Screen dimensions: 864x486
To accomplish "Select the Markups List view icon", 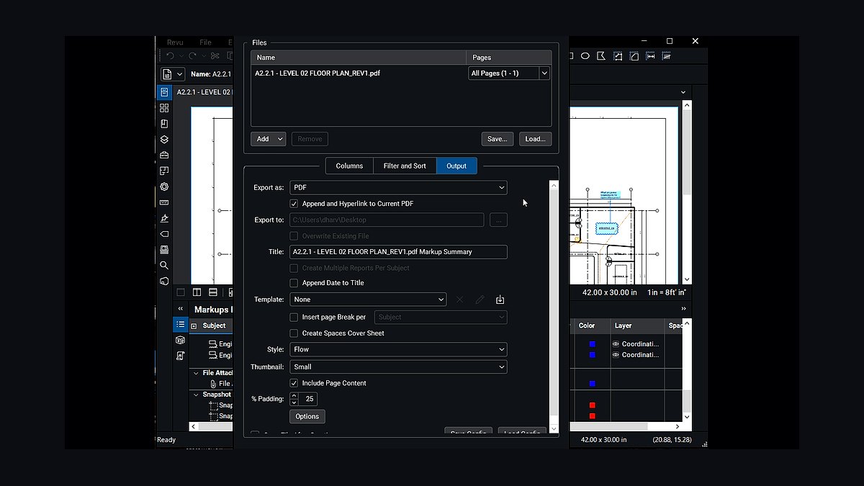I will pos(180,325).
